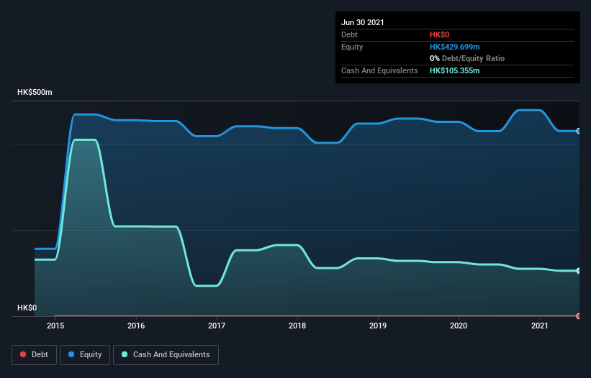Click the 2018 x-axis label
Screen dimensions: 591x378
click(297, 326)
